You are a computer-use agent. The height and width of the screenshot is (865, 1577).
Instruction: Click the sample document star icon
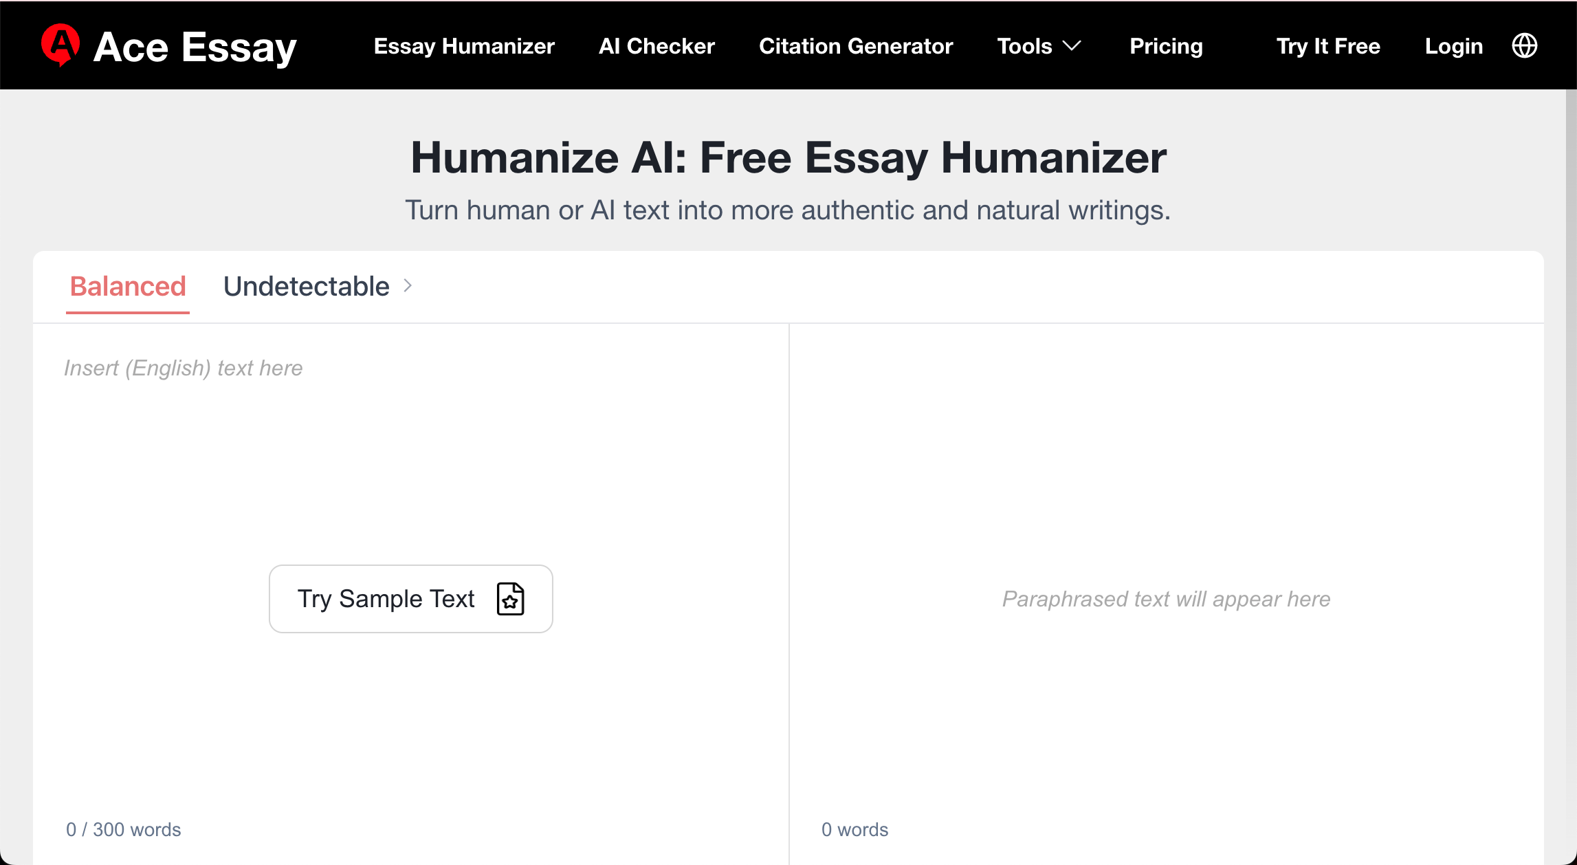(510, 599)
